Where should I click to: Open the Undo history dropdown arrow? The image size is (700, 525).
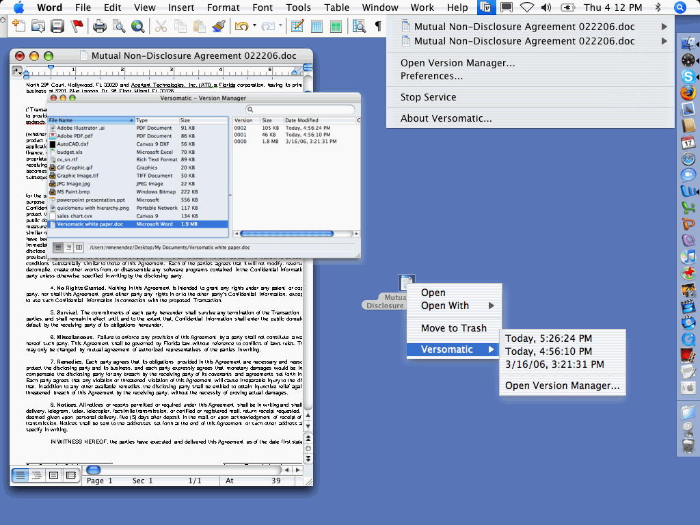[x=254, y=26]
